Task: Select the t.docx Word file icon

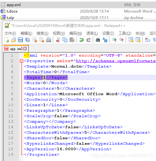Action: pyautogui.click(x=3, y=11)
